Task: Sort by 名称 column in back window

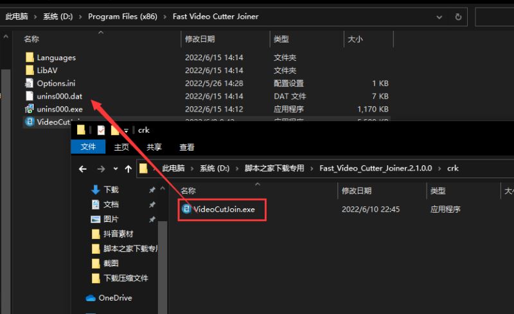Action: click(x=31, y=39)
